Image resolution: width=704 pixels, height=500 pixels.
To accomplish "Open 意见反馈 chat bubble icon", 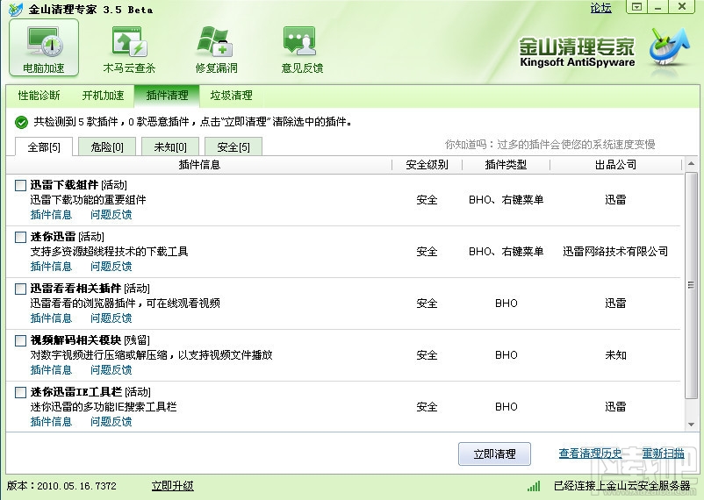I will (x=300, y=42).
